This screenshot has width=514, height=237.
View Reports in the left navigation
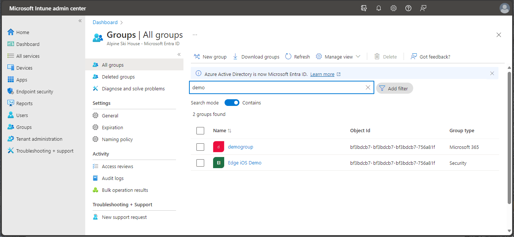(x=25, y=103)
